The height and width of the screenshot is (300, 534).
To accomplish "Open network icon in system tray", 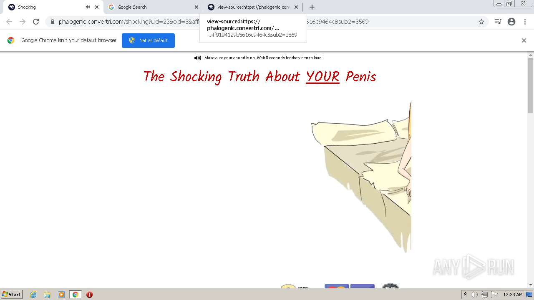I will 484,295.
